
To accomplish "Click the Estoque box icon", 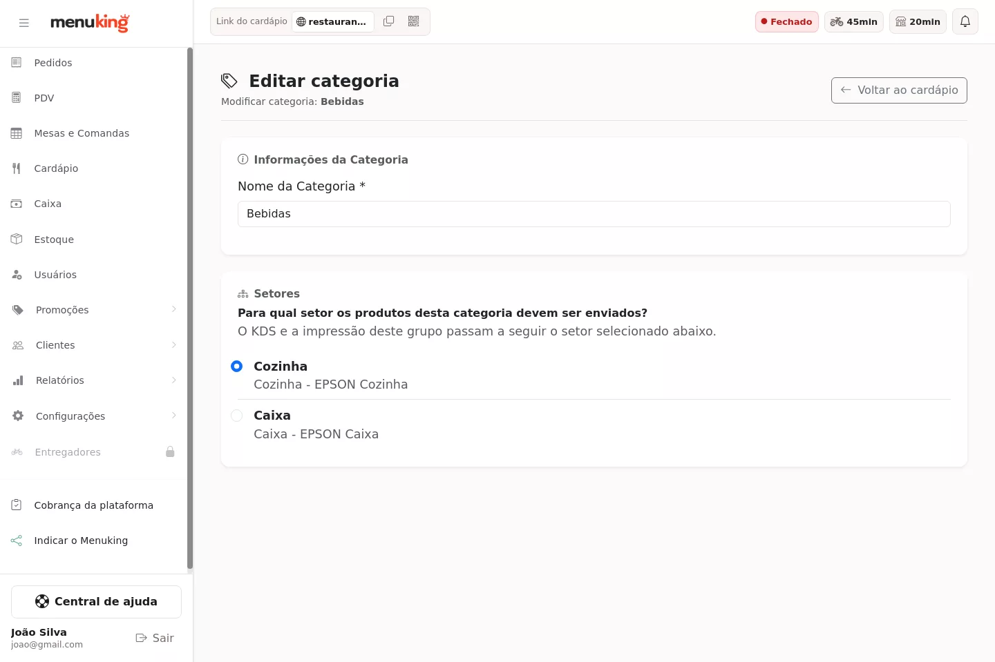I will [x=17, y=240].
